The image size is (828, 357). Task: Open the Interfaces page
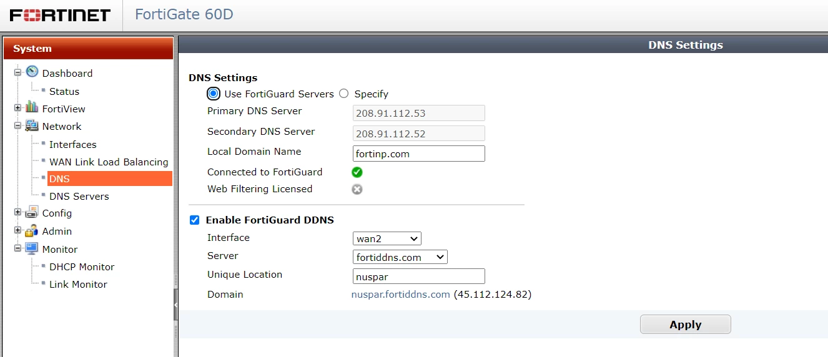73,144
